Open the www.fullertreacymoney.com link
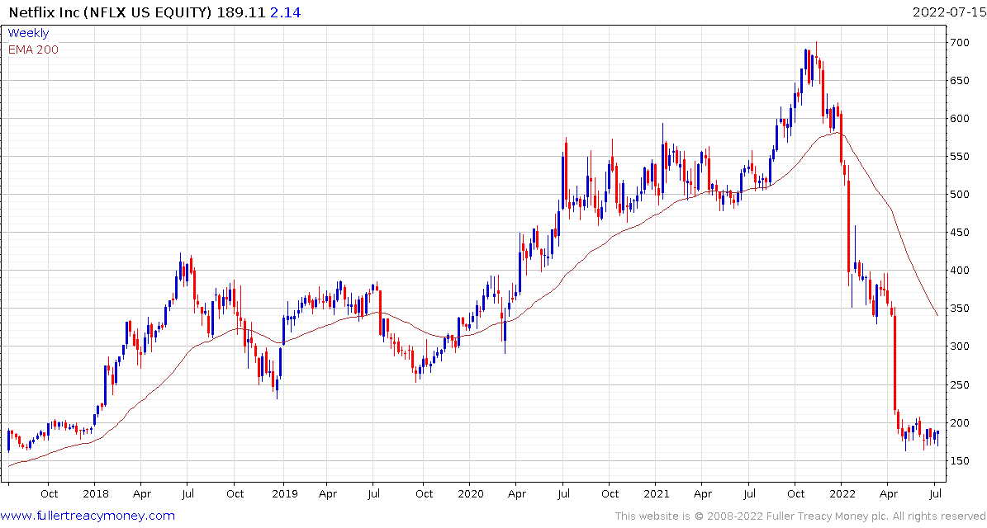 tap(88, 516)
